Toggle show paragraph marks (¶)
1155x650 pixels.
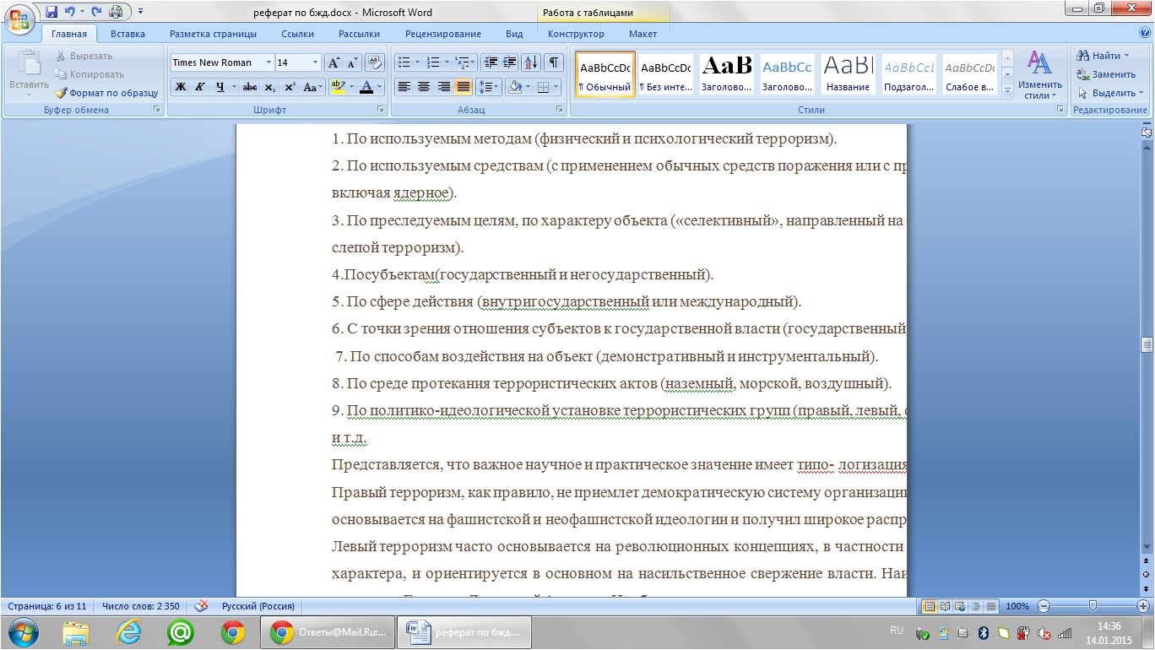coord(553,62)
